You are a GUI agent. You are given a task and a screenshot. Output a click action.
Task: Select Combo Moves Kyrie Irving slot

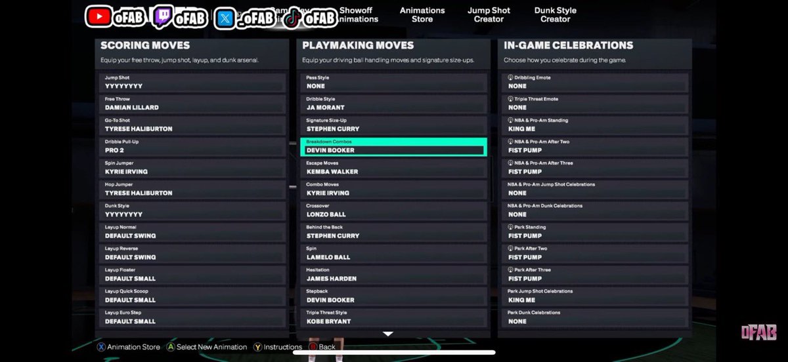(x=394, y=189)
